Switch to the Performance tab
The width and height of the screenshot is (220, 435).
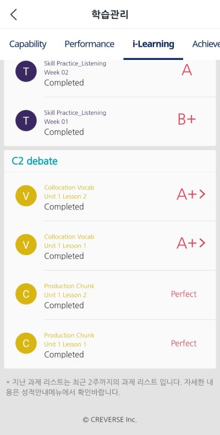89,44
